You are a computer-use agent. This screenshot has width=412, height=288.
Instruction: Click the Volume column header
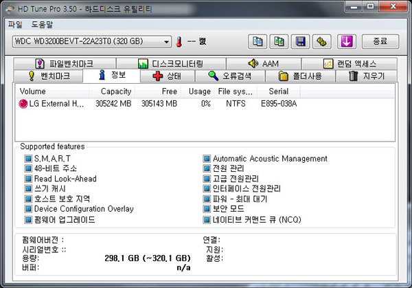pyautogui.click(x=52, y=91)
